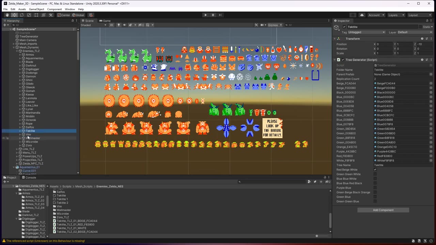436x245 pixels.
Task: Click the Add Component button
Action: point(383,210)
